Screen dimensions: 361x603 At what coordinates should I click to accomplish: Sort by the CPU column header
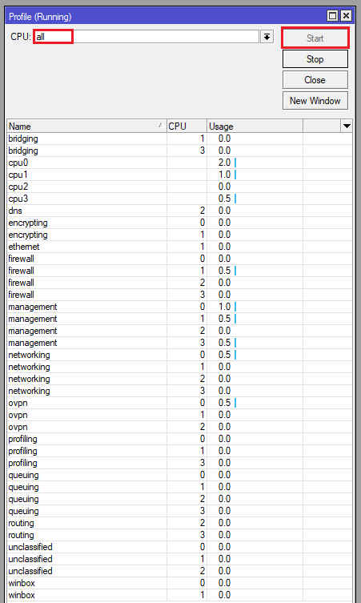187,127
